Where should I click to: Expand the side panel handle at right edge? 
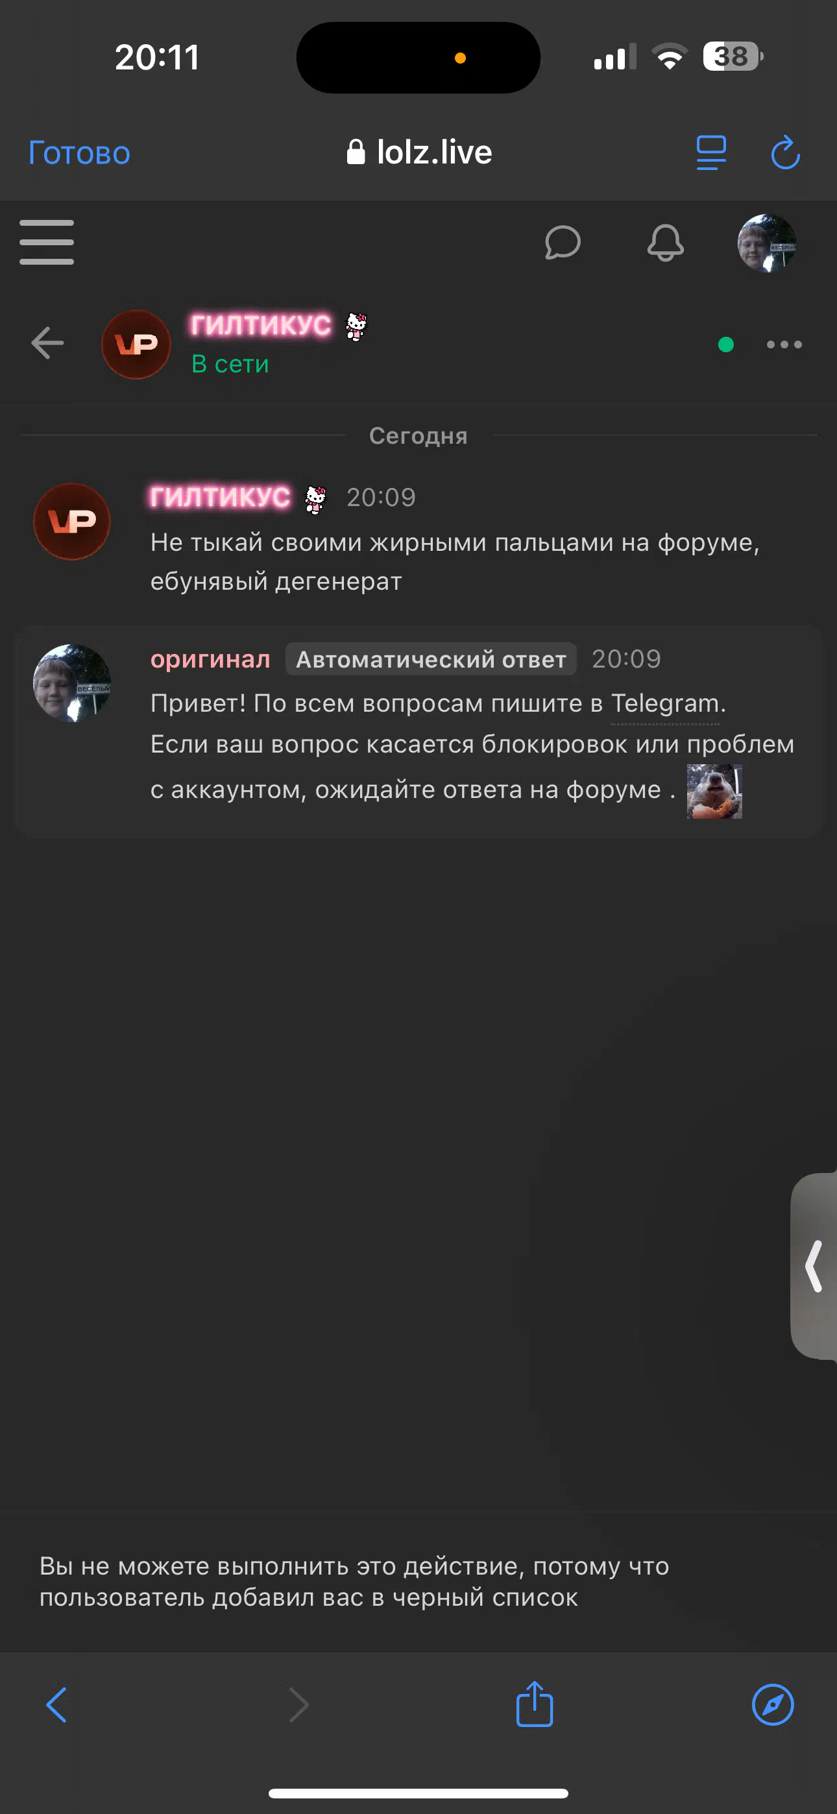coord(814,1265)
